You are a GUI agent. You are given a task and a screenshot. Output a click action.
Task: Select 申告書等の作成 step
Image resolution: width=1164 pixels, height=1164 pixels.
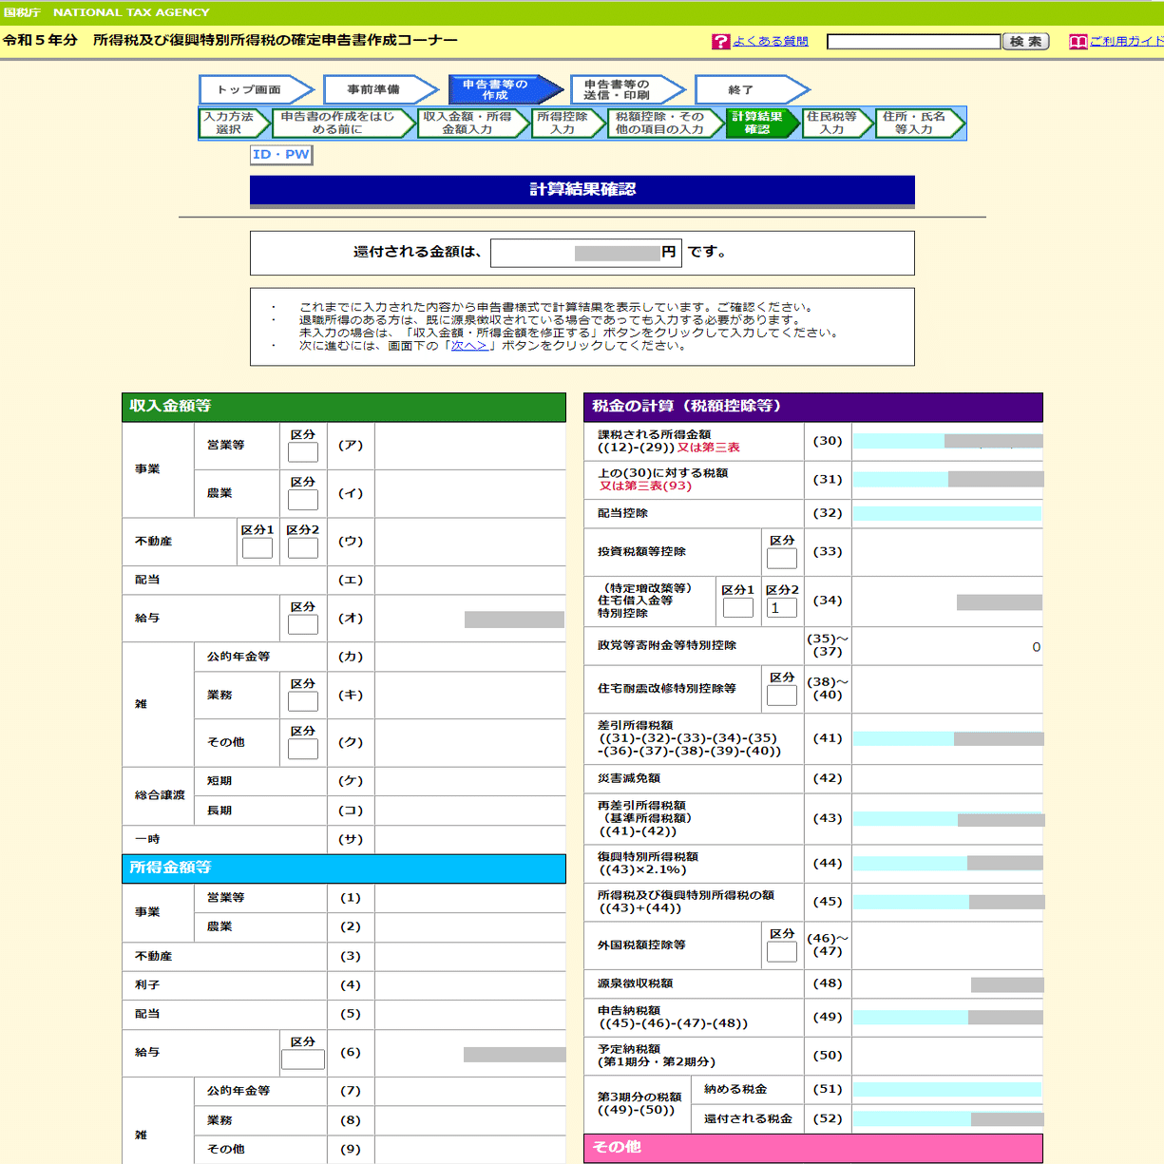tap(504, 89)
